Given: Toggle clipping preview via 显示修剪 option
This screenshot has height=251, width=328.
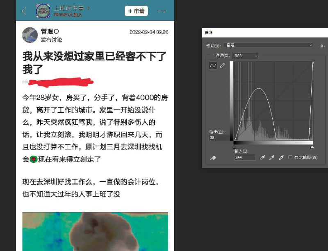Looking at the screenshot, I should point(290,157).
